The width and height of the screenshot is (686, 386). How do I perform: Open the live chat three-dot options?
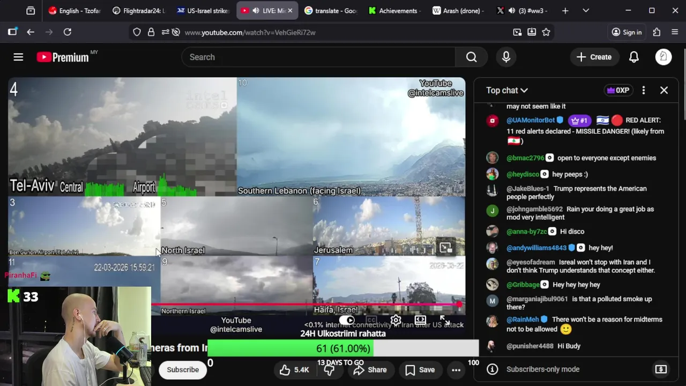[x=644, y=90]
